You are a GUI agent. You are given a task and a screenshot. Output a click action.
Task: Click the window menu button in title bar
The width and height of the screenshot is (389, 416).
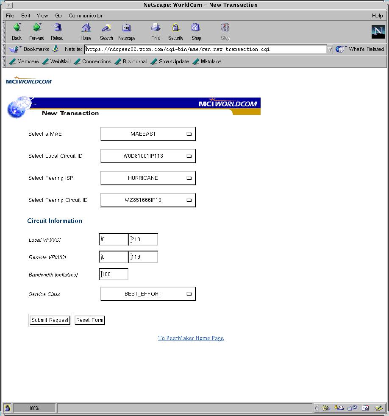pos(9,5)
